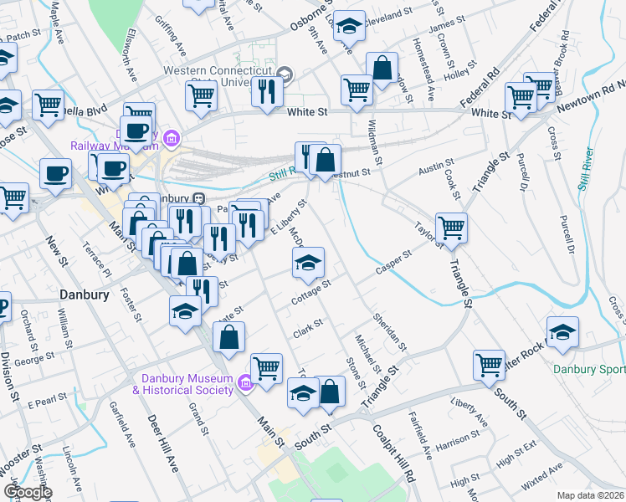
Task: Select the Danbury Railway Museum pin
Action: click(x=172, y=139)
